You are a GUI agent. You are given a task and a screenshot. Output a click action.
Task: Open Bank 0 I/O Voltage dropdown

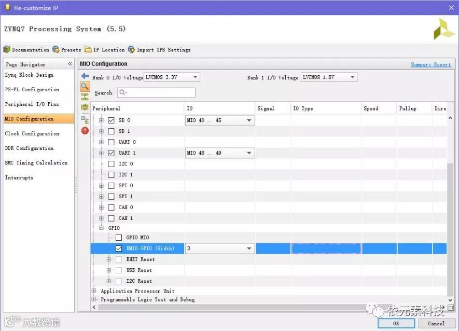172,77
